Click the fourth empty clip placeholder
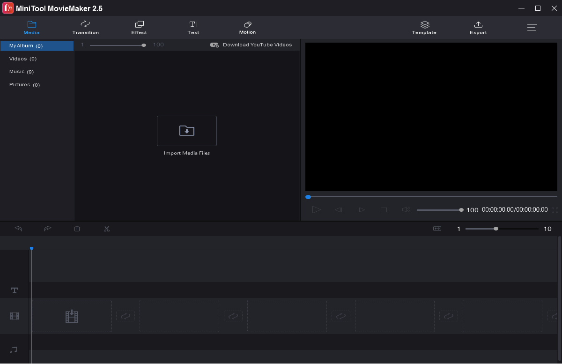The width and height of the screenshot is (562, 364). click(x=395, y=316)
